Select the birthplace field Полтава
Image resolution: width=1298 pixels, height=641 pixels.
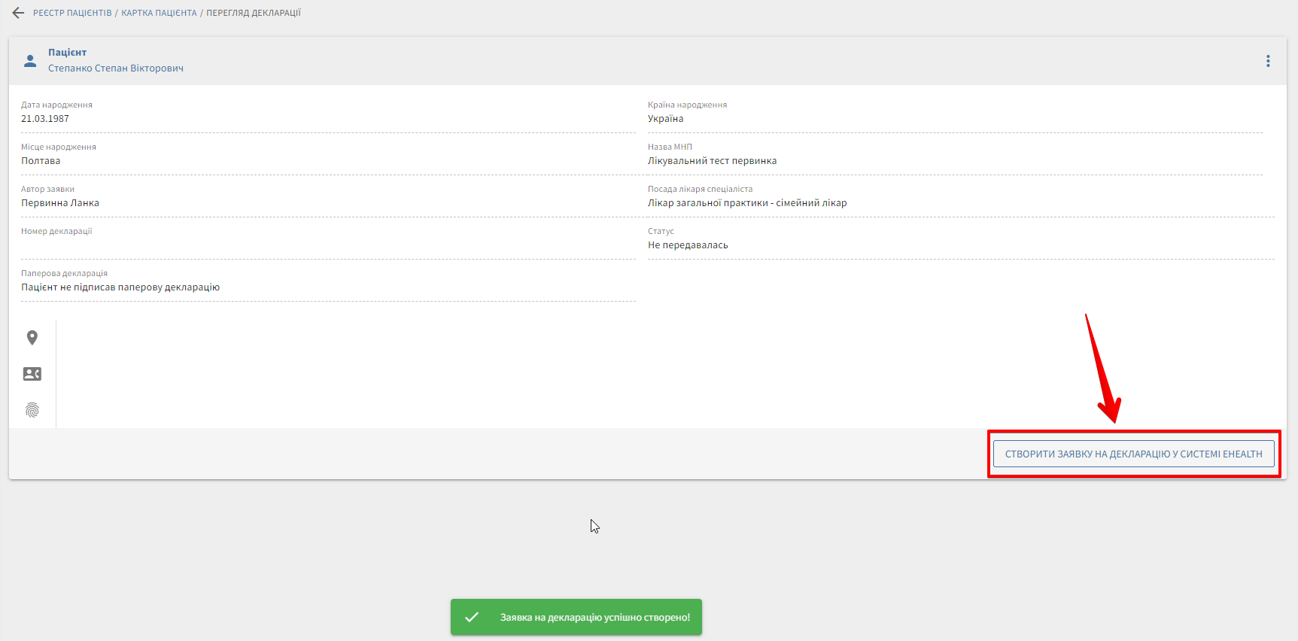41,161
